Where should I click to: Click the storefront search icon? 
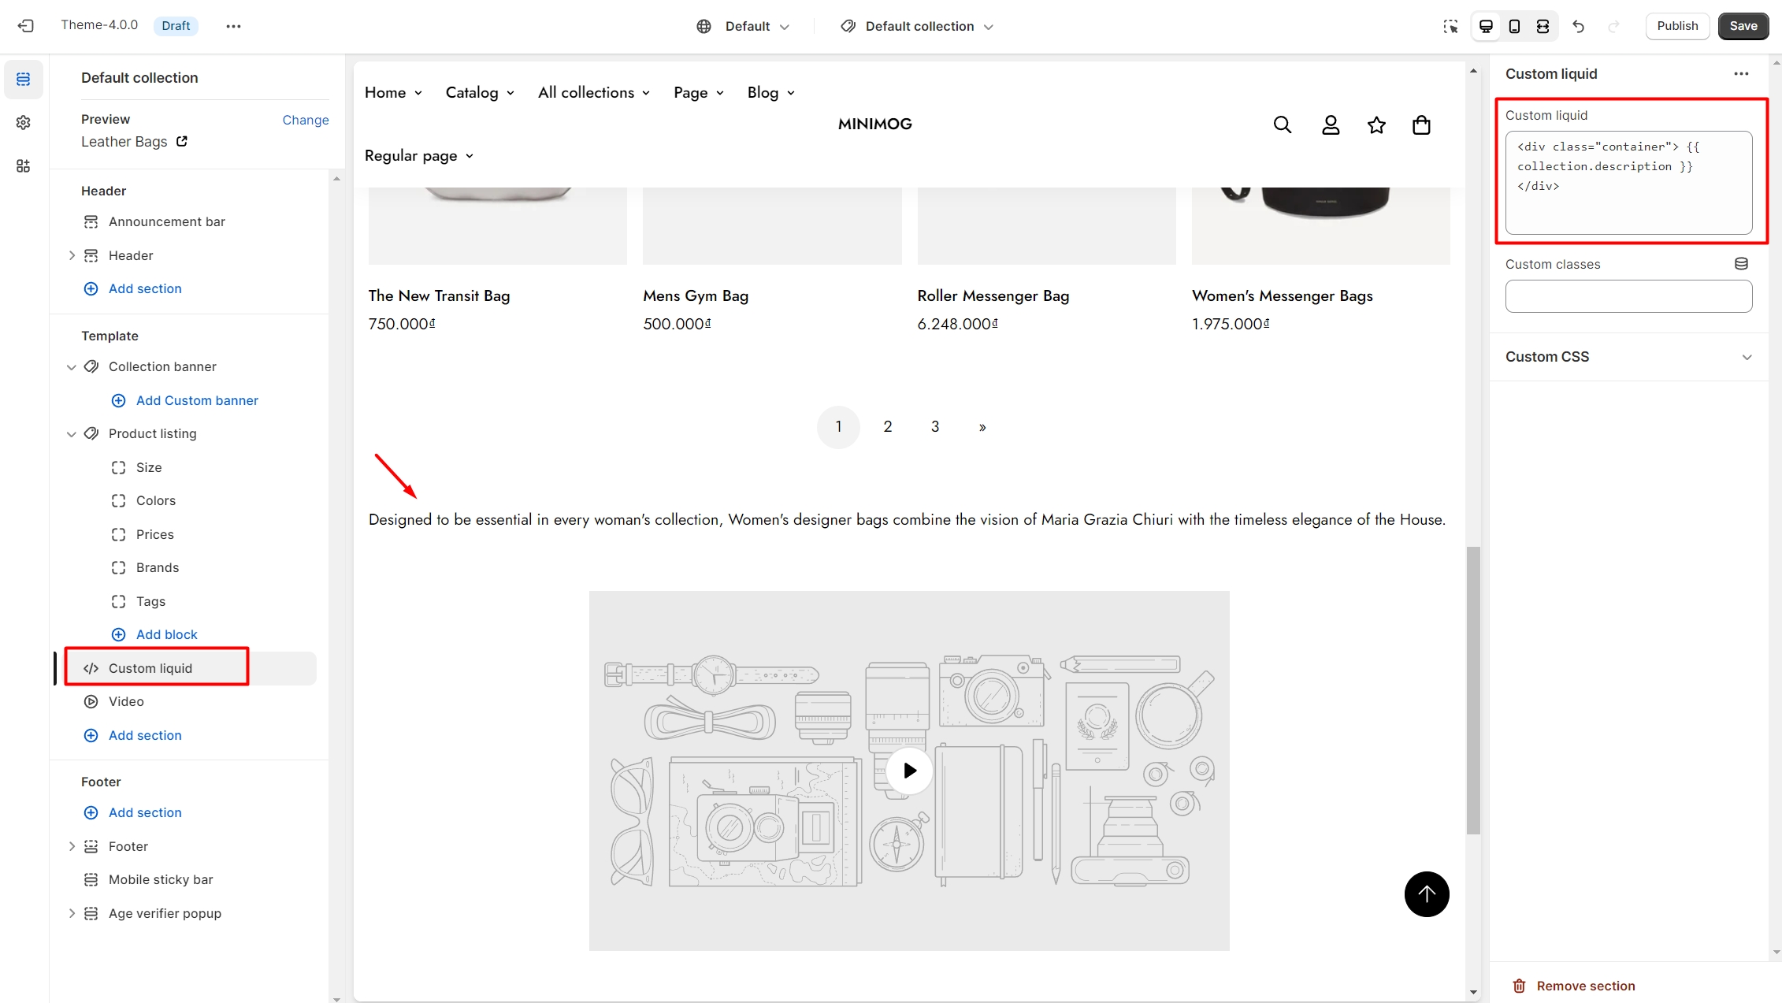coord(1282,124)
